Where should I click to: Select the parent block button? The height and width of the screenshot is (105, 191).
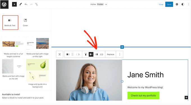60,54
